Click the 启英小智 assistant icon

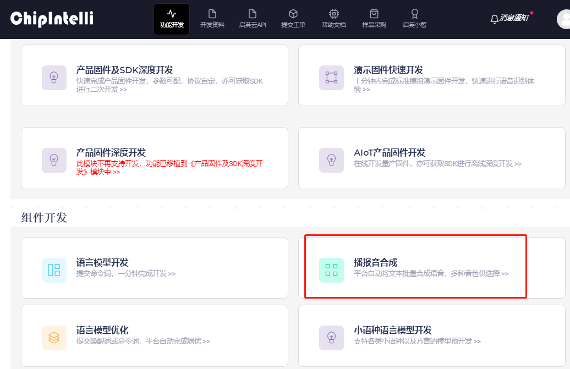pyautogui.click(x=414, y=14)
